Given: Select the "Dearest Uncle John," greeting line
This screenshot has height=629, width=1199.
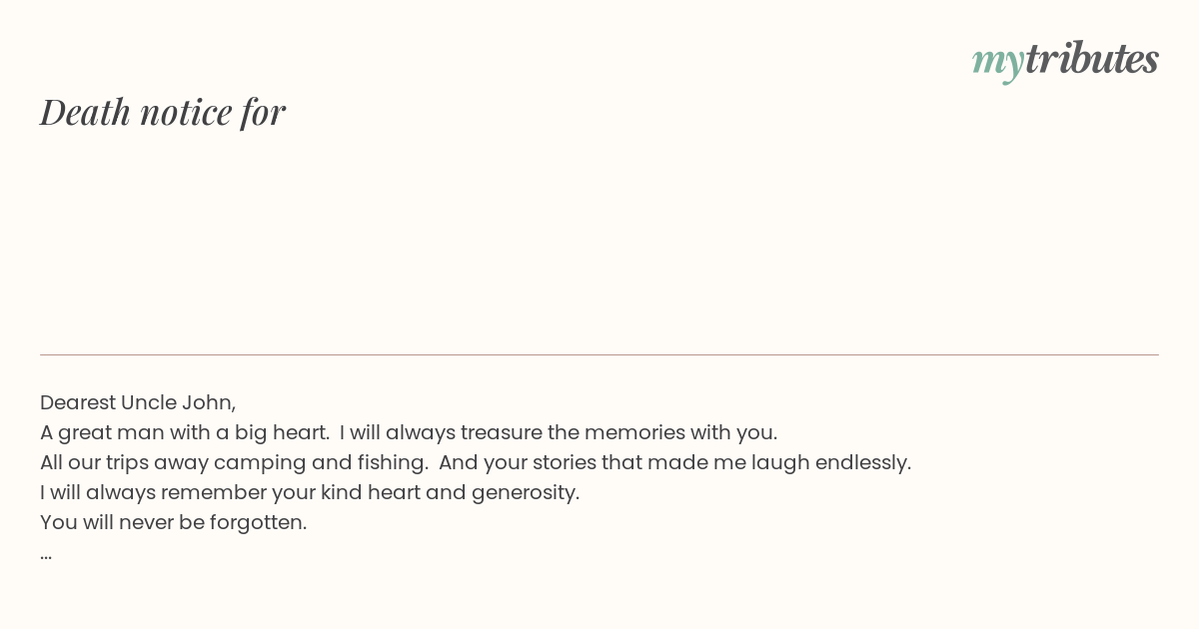Looking at the screenshot, I should pyautogui.click(x=138, y=403).
